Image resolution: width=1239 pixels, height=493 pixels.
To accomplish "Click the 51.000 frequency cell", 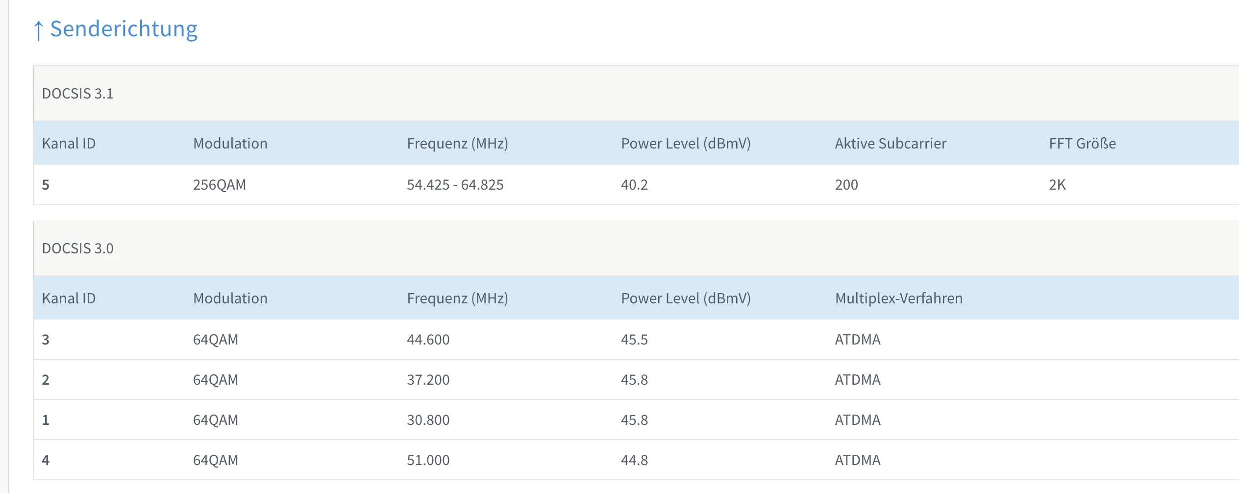I will tap(428, 460).
